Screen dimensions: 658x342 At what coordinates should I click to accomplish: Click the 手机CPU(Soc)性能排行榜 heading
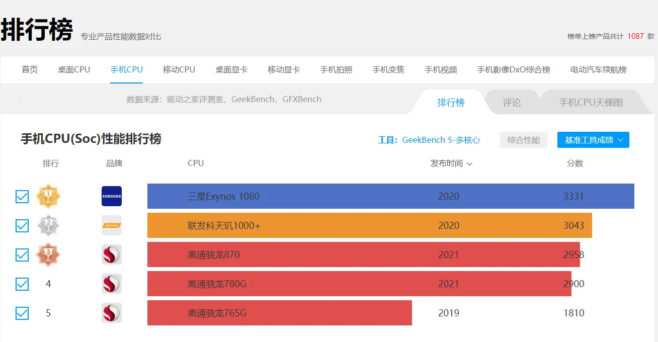click(x=91, y=139)
